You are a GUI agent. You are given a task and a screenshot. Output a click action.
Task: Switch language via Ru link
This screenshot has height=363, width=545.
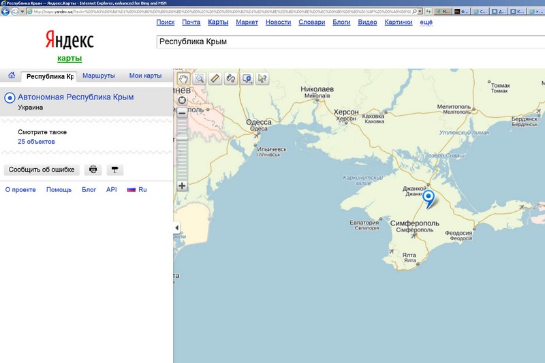pos(142,189)
